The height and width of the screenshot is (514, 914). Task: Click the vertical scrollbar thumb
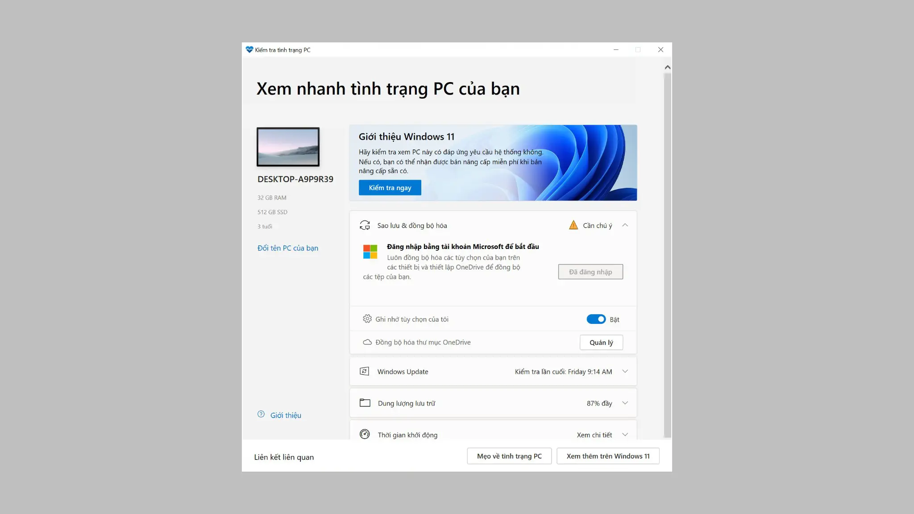coord(668,255)
